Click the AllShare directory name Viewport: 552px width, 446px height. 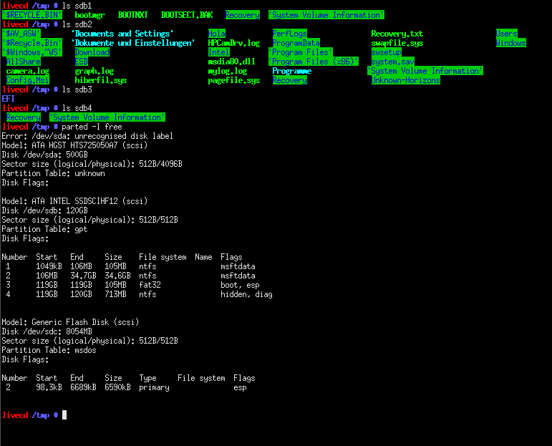pos(24,62)
